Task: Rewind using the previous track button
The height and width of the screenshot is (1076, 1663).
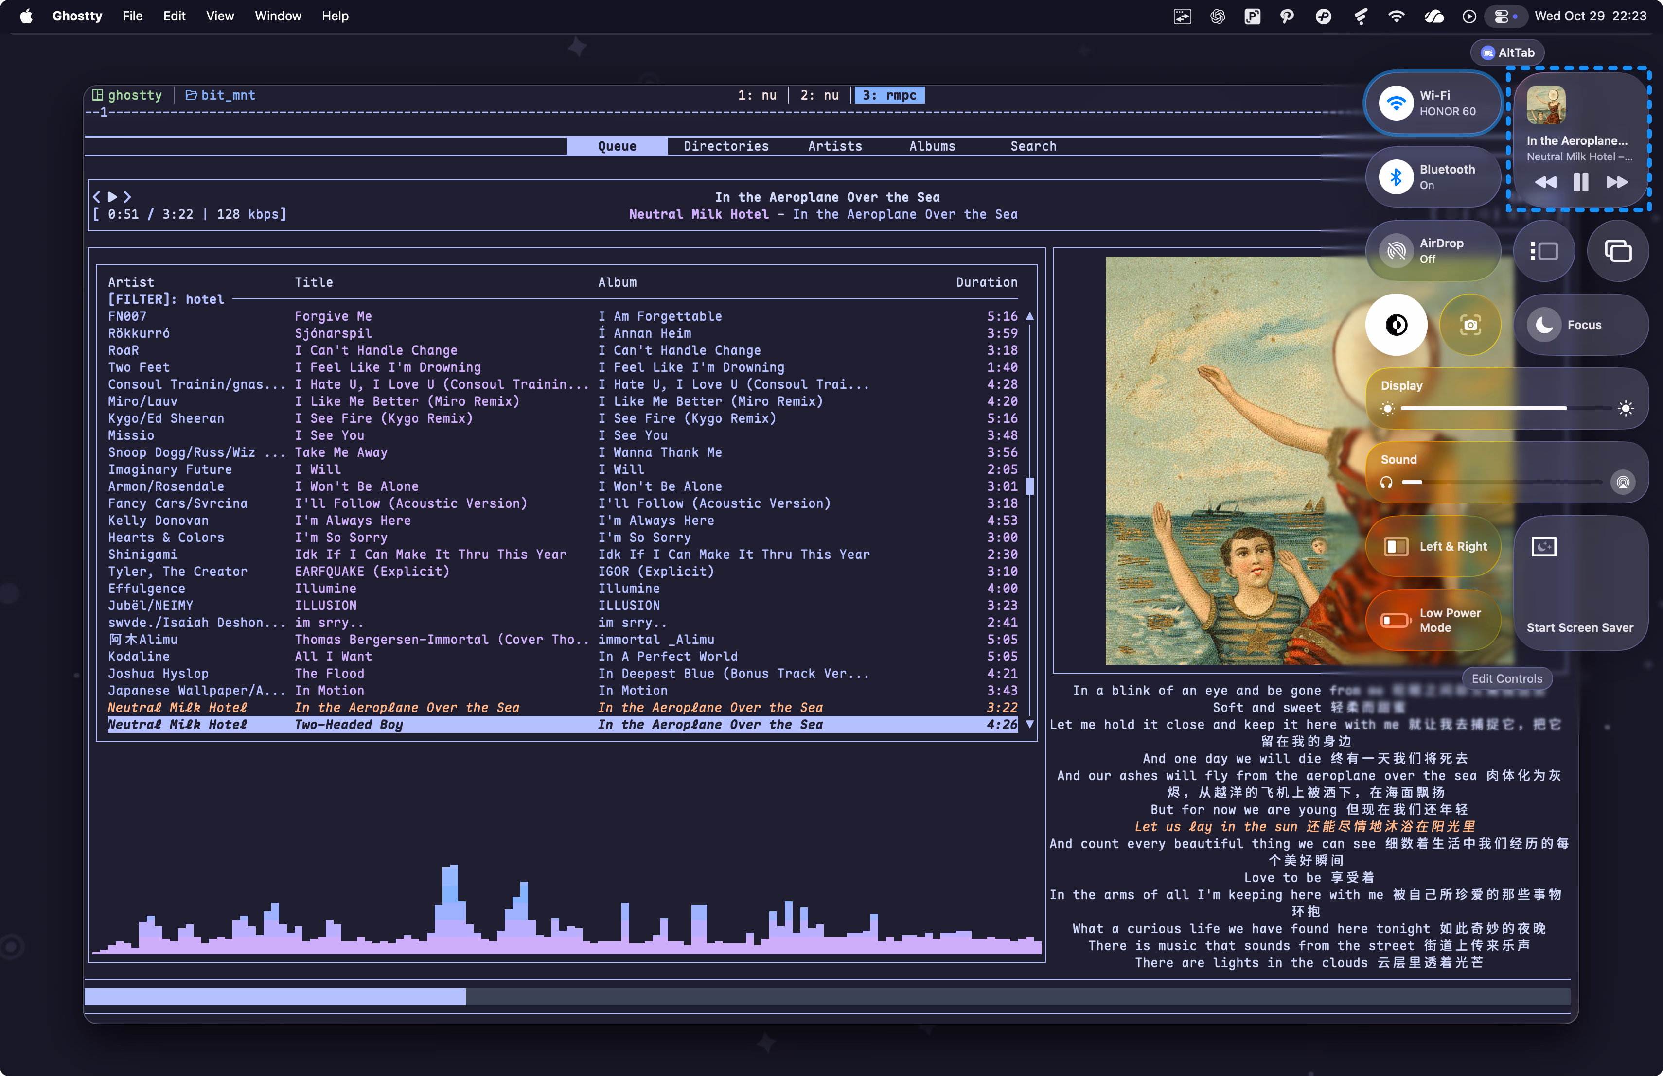Action: pyautogui.click(x=1545, y=183)
